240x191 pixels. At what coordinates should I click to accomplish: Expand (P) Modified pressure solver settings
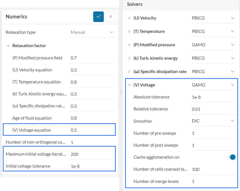click(129, 45)
